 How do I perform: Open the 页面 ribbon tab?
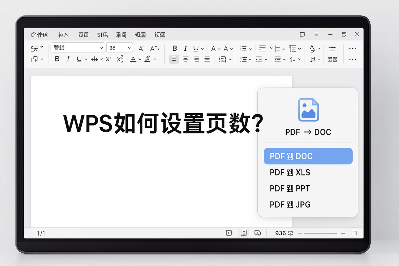click(x=83, y=35)
